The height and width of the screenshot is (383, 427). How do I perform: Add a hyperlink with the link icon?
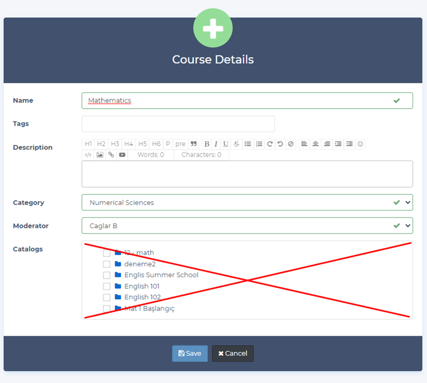[x=111, y=155]
